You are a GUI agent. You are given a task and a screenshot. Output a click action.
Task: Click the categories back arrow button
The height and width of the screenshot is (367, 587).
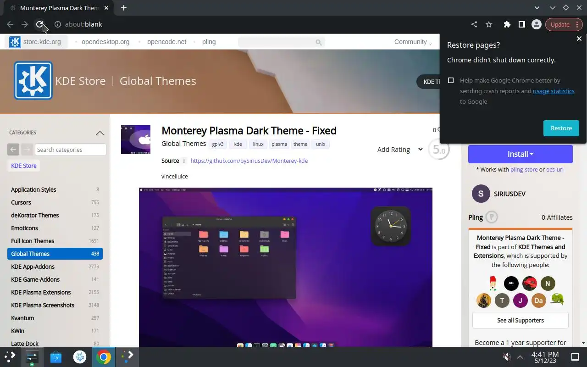pyautogui.click(x=13, y=150)
